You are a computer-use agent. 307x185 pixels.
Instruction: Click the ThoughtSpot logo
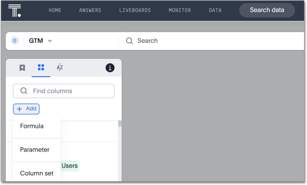click(x=15, y=10)
